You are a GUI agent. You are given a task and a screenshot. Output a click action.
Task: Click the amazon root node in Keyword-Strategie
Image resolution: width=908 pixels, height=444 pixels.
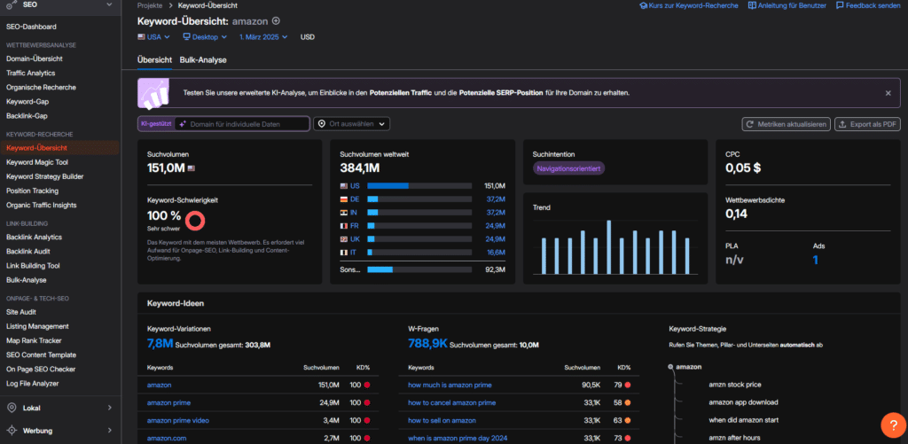click(685, 367)
